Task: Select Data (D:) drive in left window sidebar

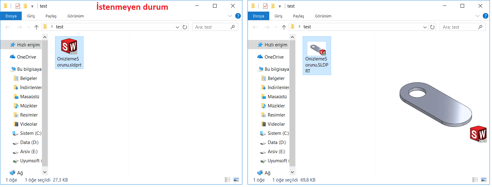Action: pos(26,142)
